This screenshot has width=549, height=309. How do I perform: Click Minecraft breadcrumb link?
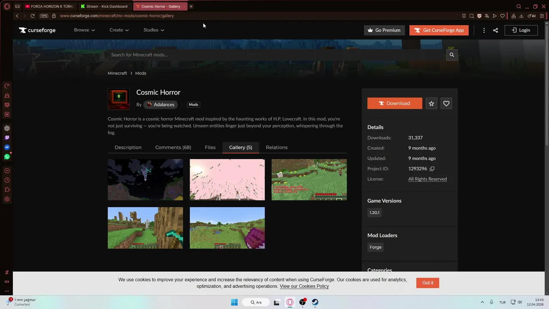[x=118, y=73]
